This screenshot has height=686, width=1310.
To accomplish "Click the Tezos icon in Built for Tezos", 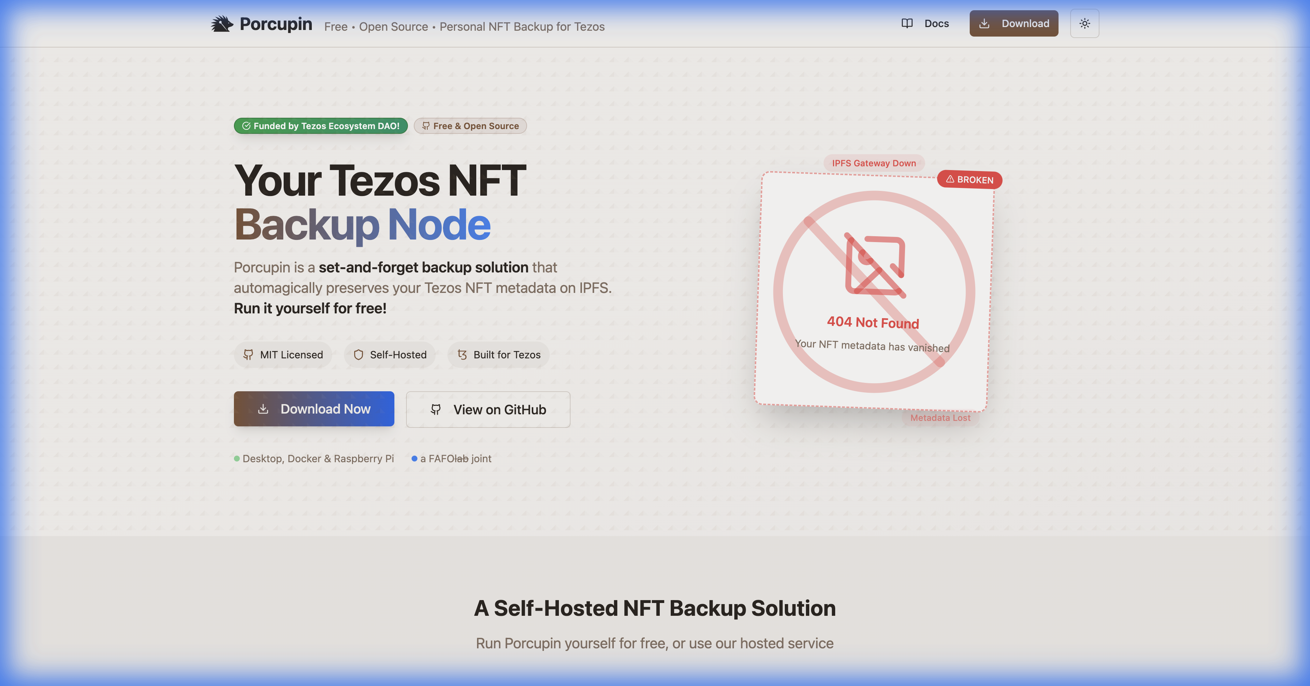I will pos(462,355).
